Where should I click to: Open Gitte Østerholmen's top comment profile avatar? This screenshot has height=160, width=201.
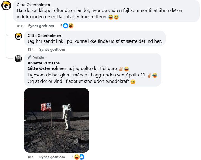tap(6, 6)
